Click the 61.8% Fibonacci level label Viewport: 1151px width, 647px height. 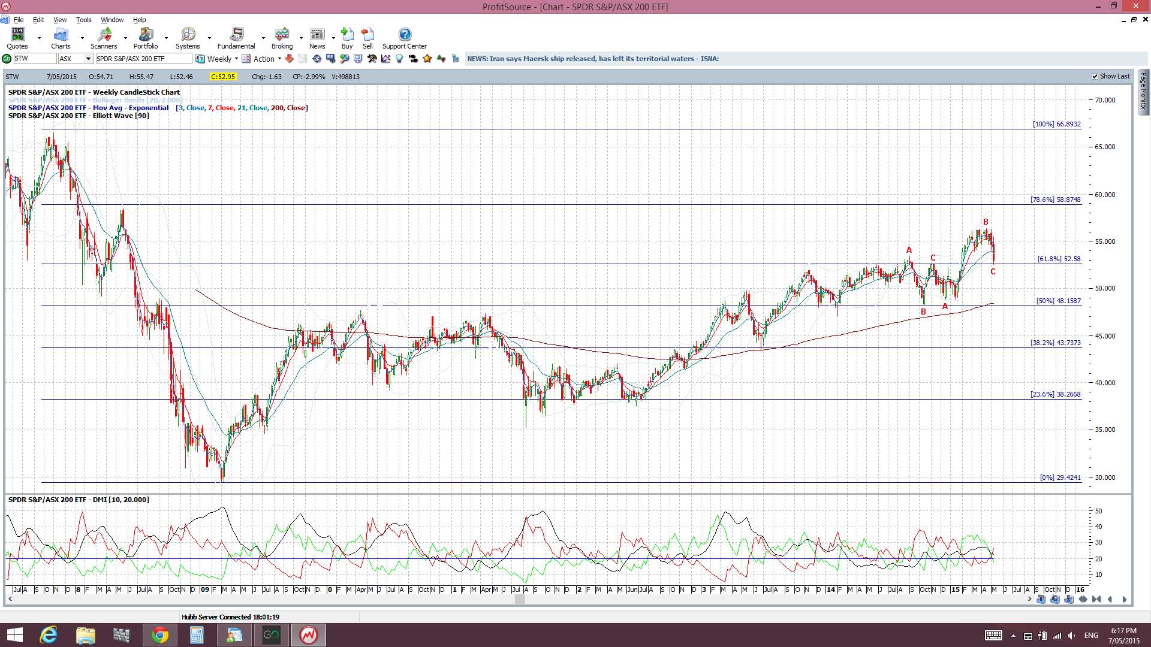point(1059,259)
